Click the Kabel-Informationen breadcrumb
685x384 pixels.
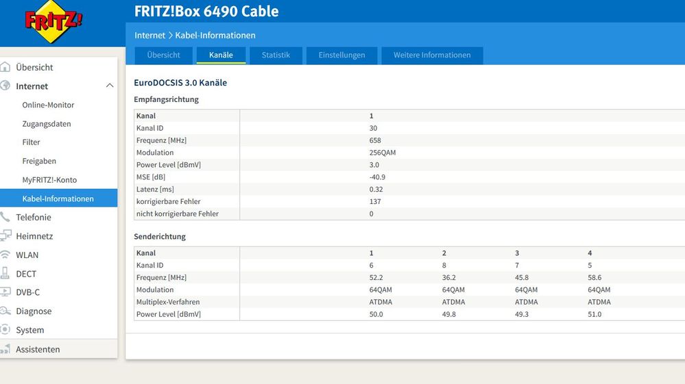(x=215, y=36)
